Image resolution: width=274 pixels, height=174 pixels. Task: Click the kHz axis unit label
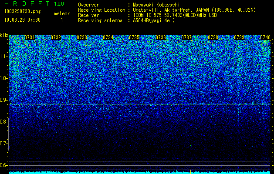tap(4, 35)
